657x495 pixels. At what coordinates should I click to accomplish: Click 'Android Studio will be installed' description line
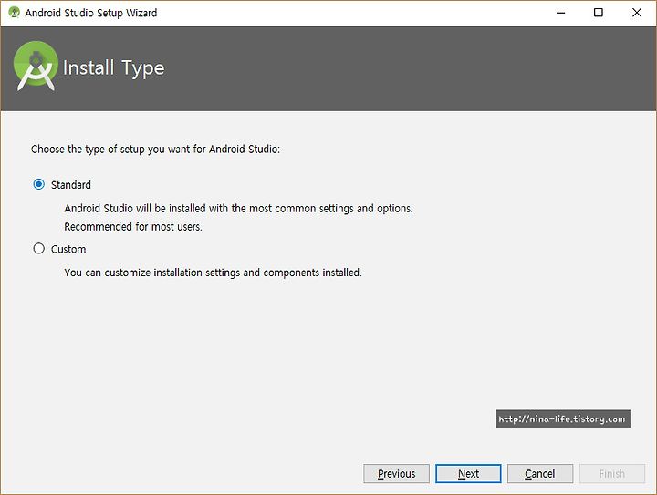tap(238, 209)
